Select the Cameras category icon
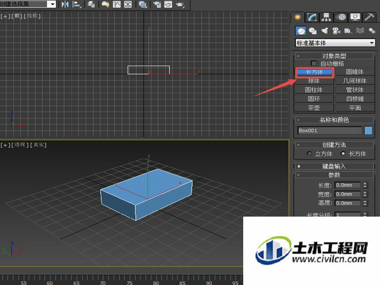 coord(336,31)
